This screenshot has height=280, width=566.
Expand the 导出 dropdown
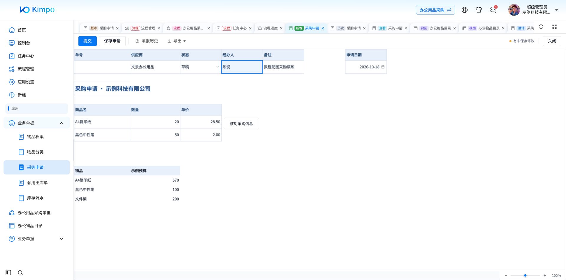177,41
